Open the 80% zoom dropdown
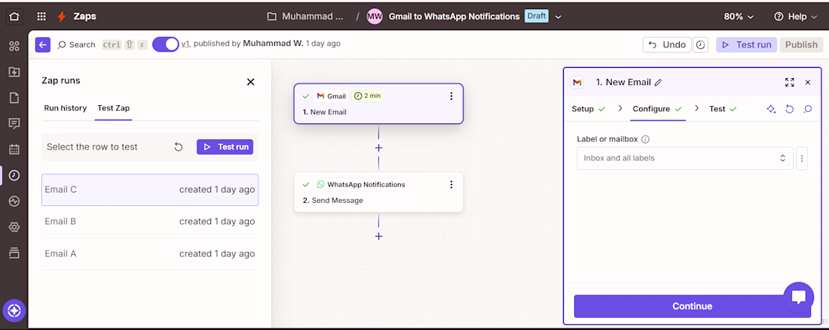Screen dimensions: 829x330 [x=739, y=17]
